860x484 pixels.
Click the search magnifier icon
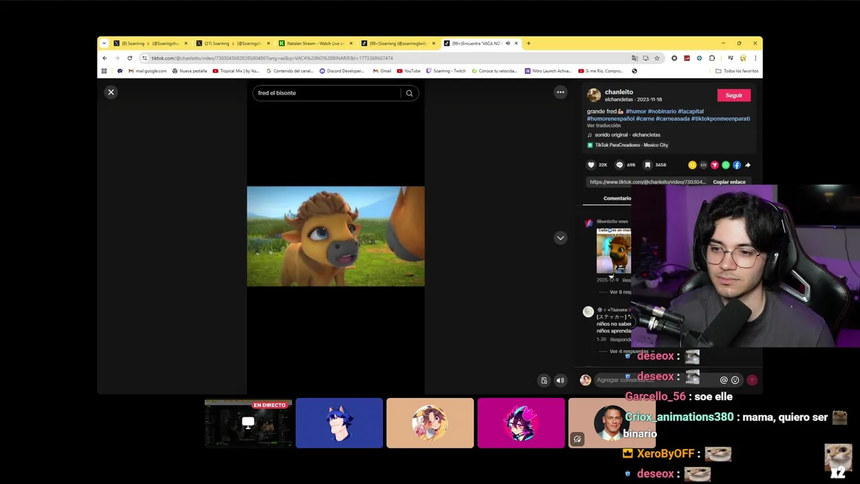coord(409,93)
